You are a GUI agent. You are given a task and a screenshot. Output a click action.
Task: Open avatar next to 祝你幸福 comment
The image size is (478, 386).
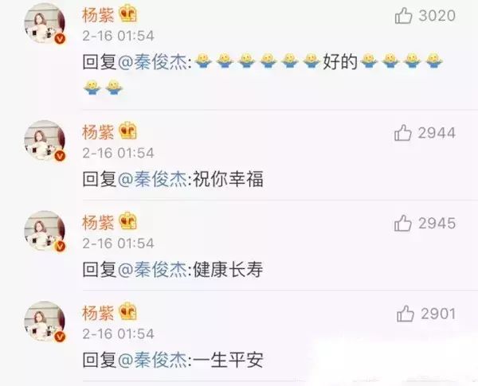(45, 140)
